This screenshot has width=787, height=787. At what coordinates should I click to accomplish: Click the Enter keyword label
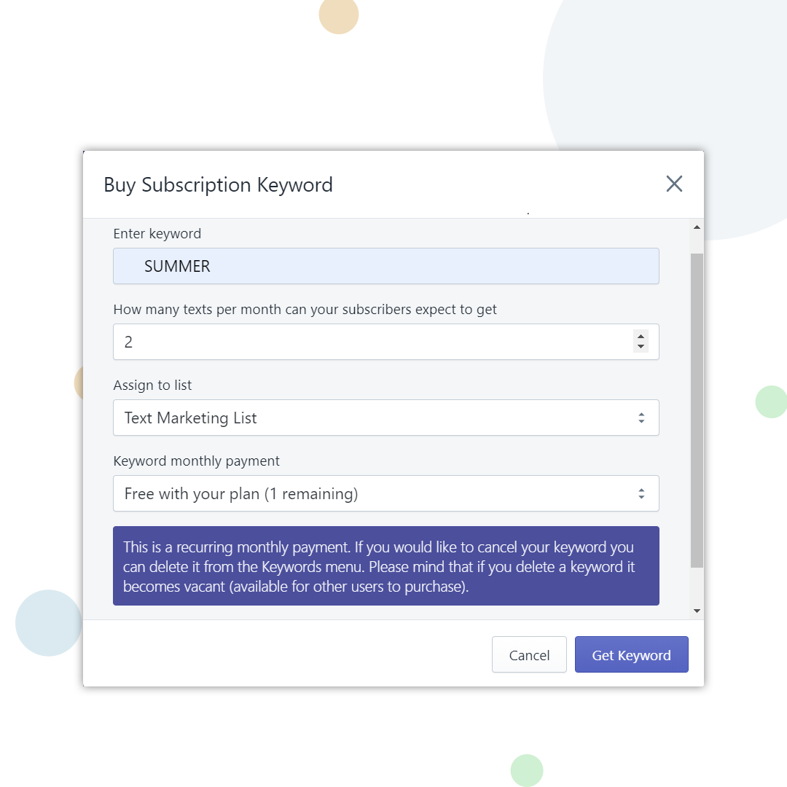click(x=157, y=233)
